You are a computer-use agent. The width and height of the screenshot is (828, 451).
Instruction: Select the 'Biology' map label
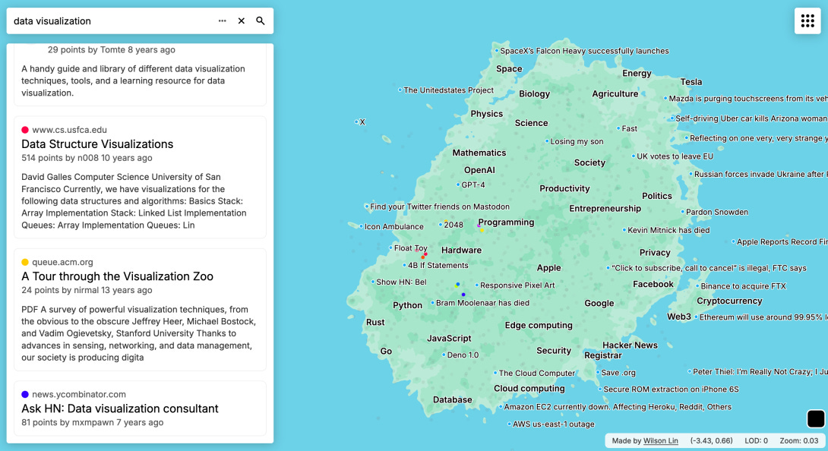coord(534,93)
